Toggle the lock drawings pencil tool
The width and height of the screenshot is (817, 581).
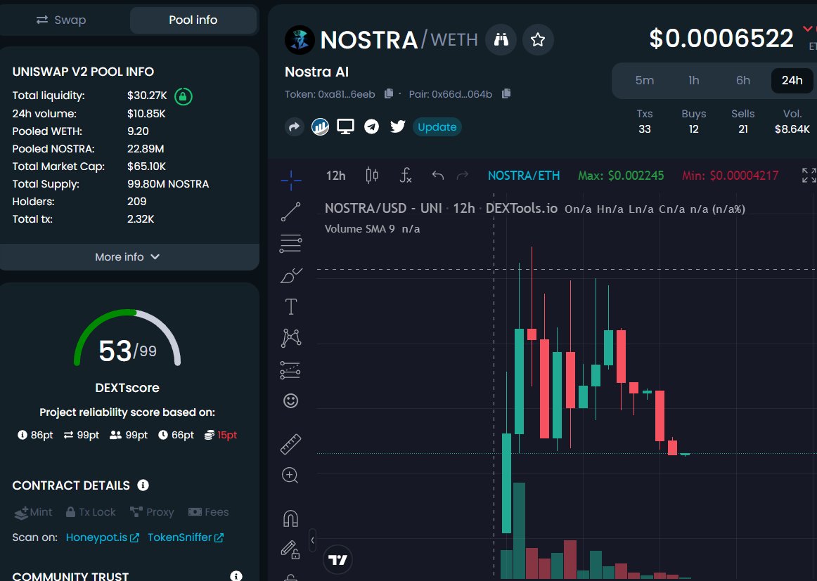point(290,550)
